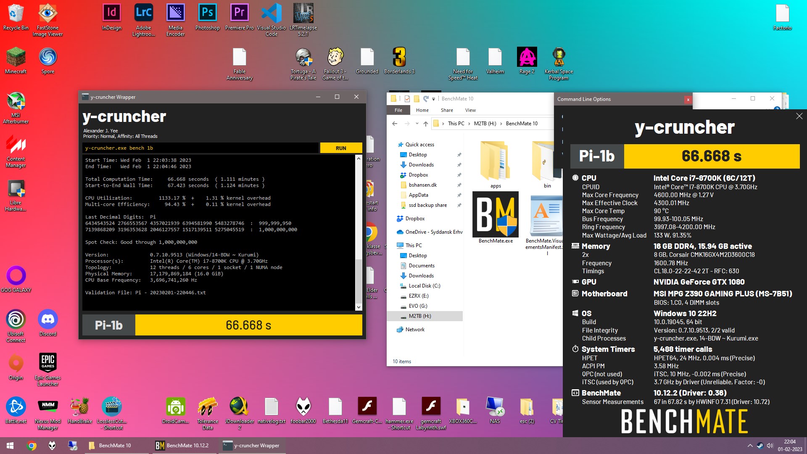Select the Fallout 3 desktop icon
The image size is (807, 454).
(335, 64)
